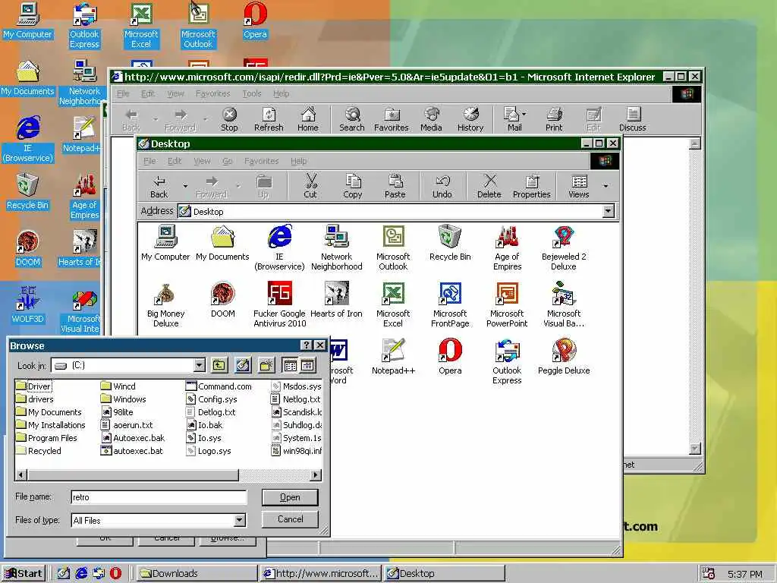
Task: Click Opera icon in taskbar quick launch
Action: click(x=115, y=574)
